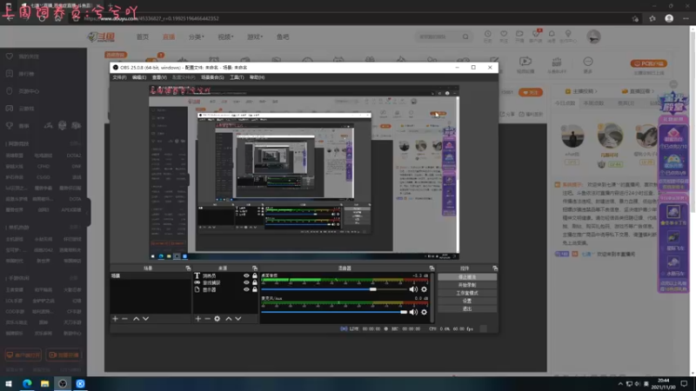
Task: Open Douyu history (历史) clock icon
Action: pyautogui.click(x=488, y=34)
